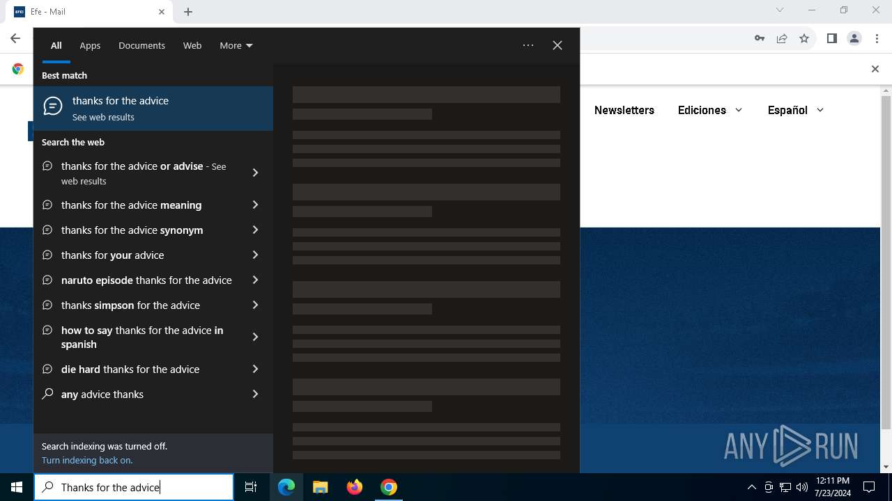The width and height of the screenshot is (892, 501).
Task: Click the share page icon in address bar
Action: point(782,38)
